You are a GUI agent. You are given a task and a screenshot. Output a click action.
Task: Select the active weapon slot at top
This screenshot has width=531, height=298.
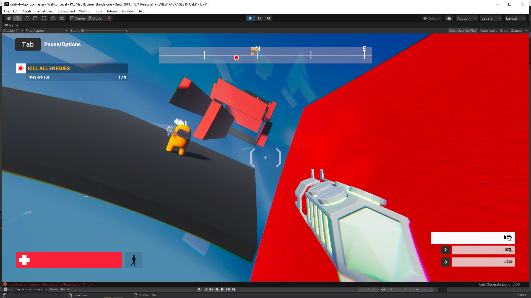point(473,238)
